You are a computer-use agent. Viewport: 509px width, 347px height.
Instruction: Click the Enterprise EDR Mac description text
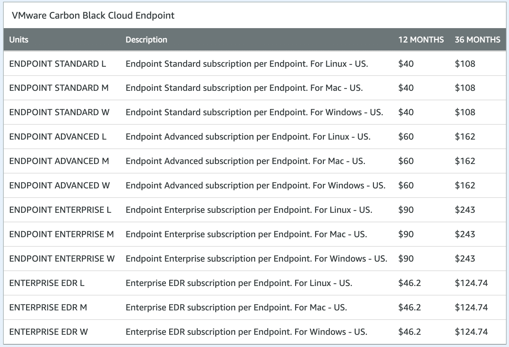[236, 308]
